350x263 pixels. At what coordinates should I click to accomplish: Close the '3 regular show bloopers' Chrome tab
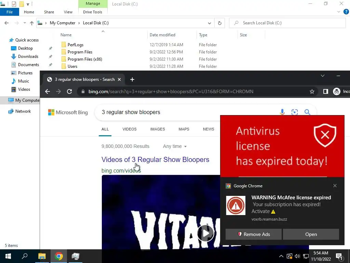click(119, 79)
